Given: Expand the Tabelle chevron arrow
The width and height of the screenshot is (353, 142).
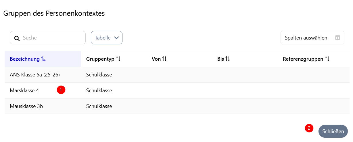Looking at the screenshot, I should pyautogui.click(x=116, y=38).
